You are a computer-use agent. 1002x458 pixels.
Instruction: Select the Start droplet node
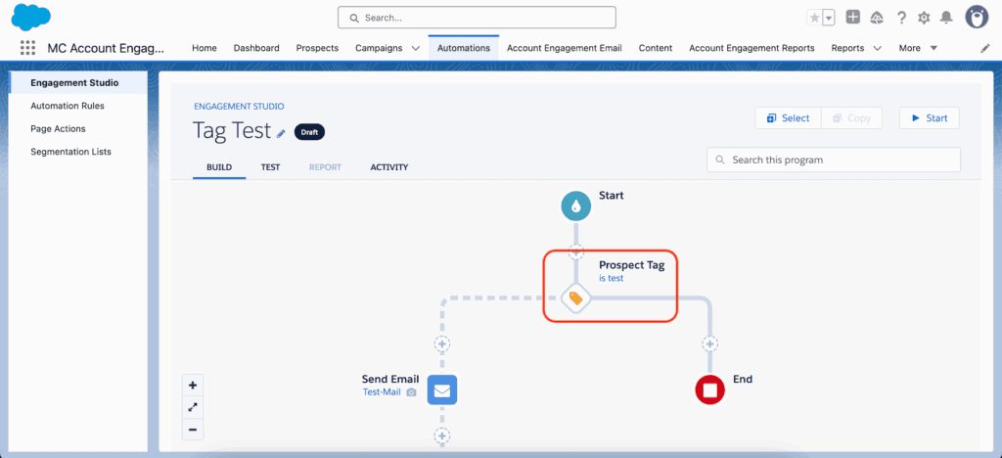pos(575,206)
